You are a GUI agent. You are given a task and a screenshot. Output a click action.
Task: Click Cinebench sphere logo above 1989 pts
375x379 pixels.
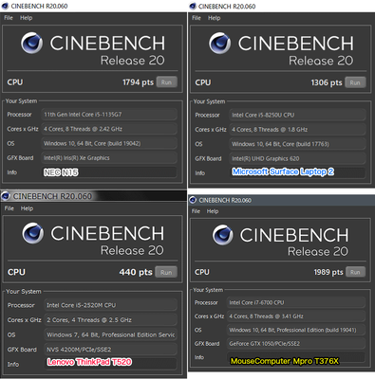222,235
